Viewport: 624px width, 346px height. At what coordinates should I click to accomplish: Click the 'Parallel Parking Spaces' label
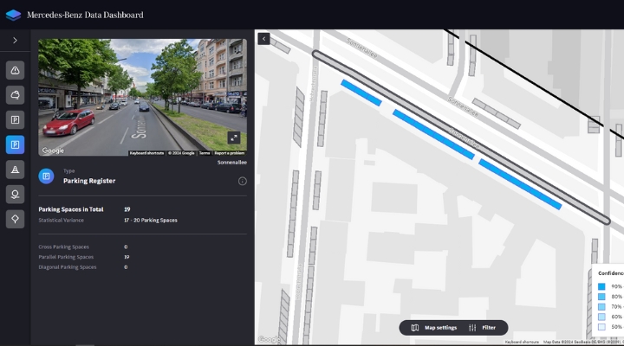[x=66, y=257]
